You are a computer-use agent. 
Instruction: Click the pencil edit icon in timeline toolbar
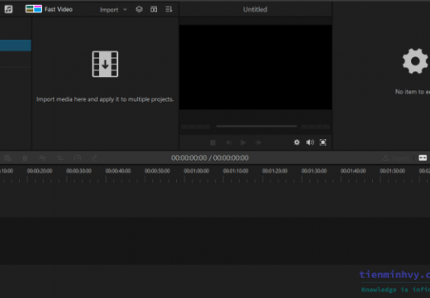94,158
